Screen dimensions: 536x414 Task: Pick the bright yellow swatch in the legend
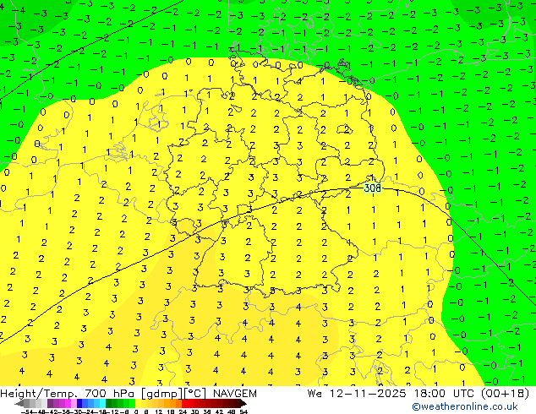point(138,403)
